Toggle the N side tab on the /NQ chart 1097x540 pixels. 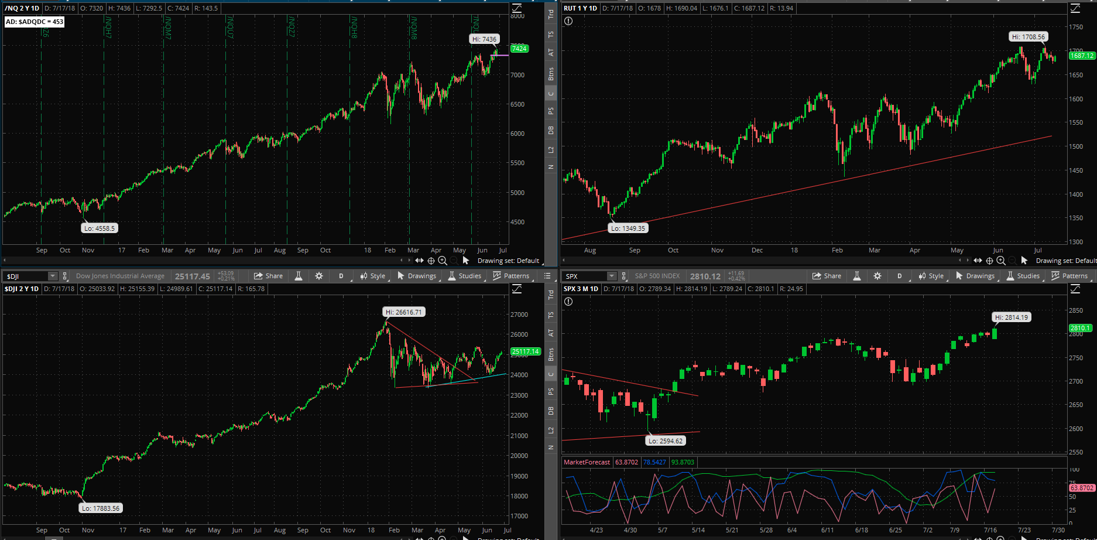(551, 167)
